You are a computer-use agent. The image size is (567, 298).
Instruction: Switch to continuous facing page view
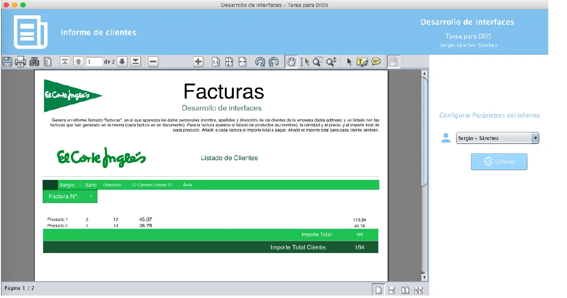418,290
